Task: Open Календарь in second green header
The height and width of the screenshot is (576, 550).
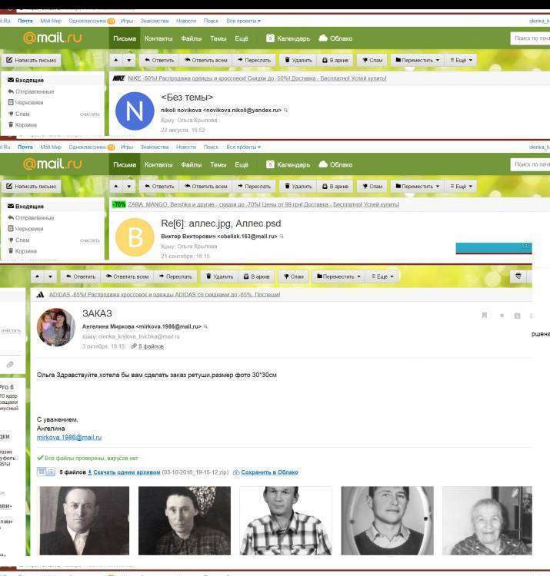Action: 288,164
